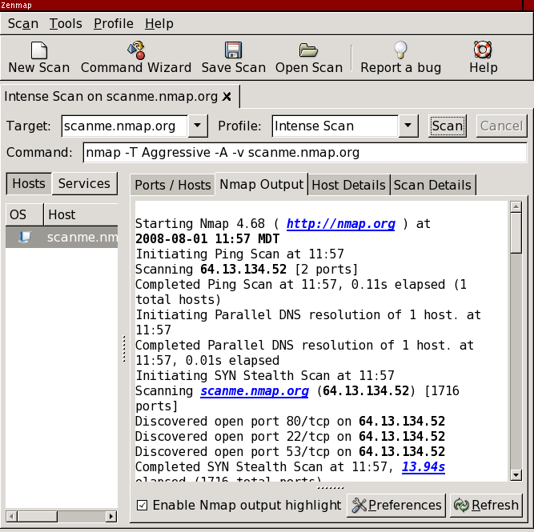Click the green arrows icon on the Refresh button

click(x=461, y=505)
